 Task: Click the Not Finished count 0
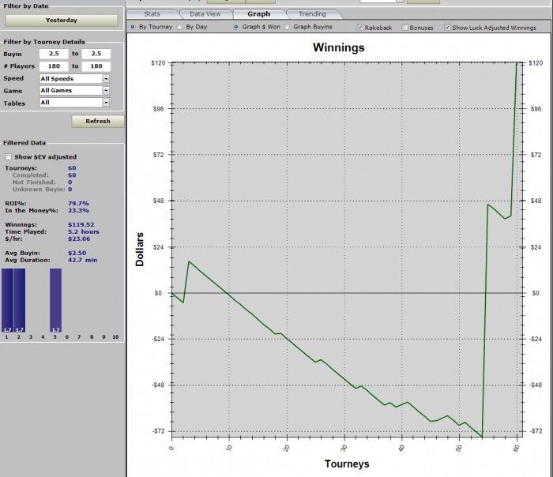[70, 182]
